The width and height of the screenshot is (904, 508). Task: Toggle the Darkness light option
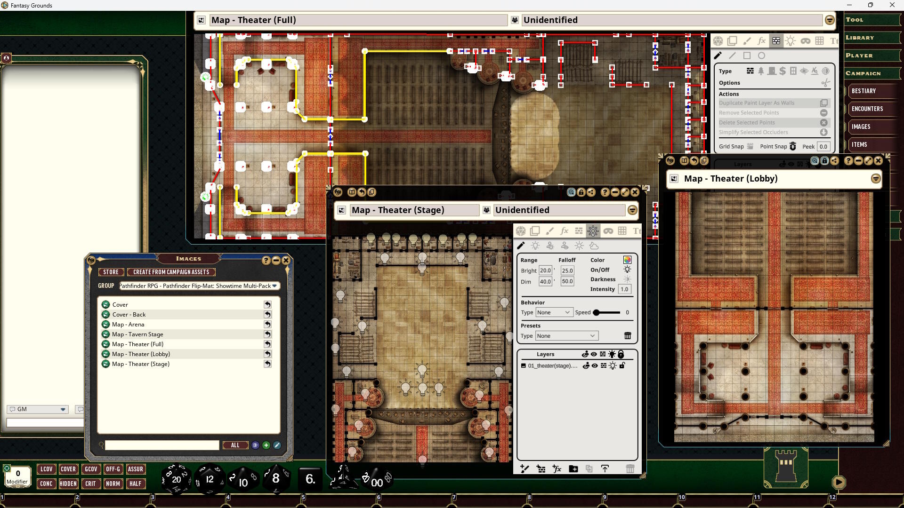pyautogui.click(x=627, y=279)
